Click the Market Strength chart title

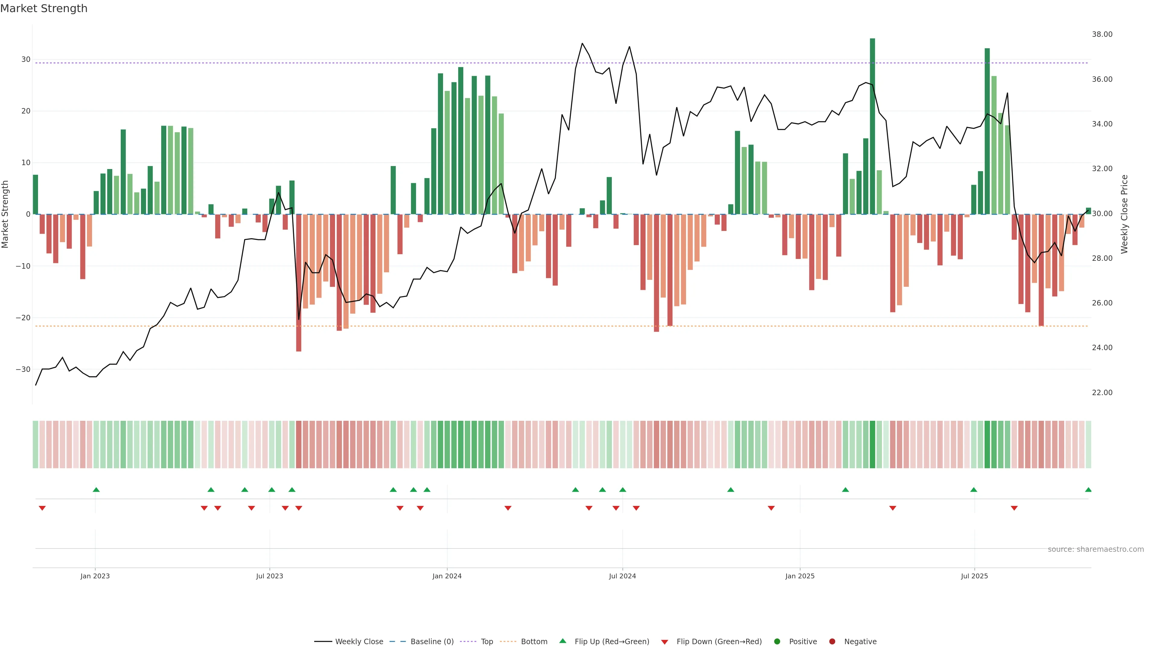(x=44, y=8)
